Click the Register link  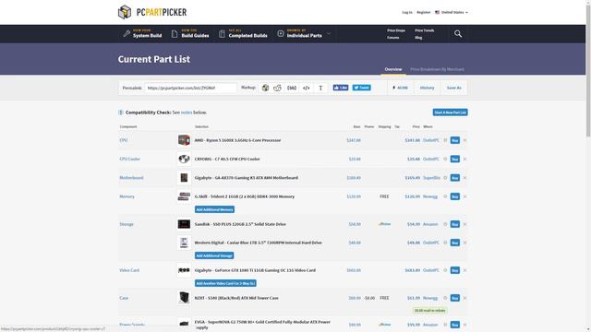424,12
